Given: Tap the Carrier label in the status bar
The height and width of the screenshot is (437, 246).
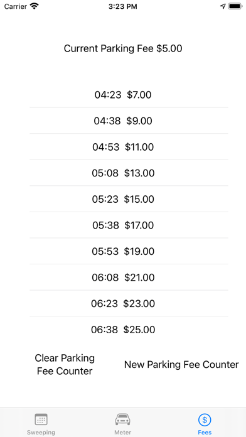Looking at the screenshot, I should pyautogui.click(x=16, y=6).
